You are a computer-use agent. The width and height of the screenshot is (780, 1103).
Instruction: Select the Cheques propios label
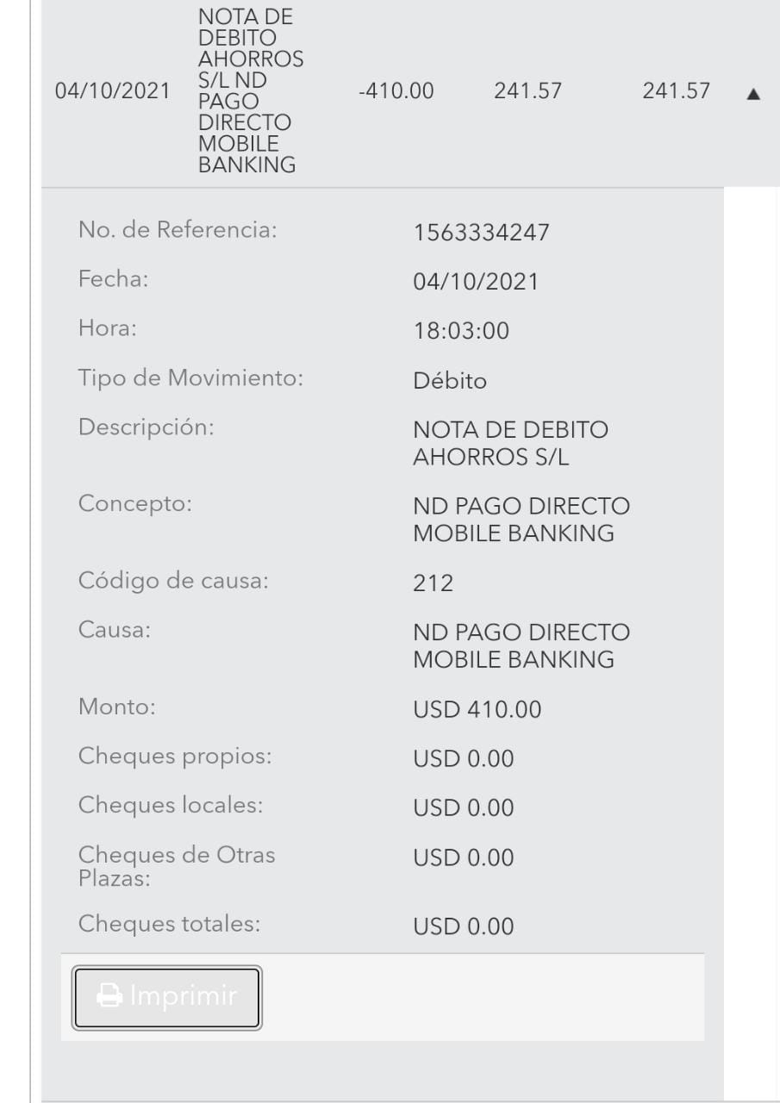pyautogui.click(x=174, y=757)
